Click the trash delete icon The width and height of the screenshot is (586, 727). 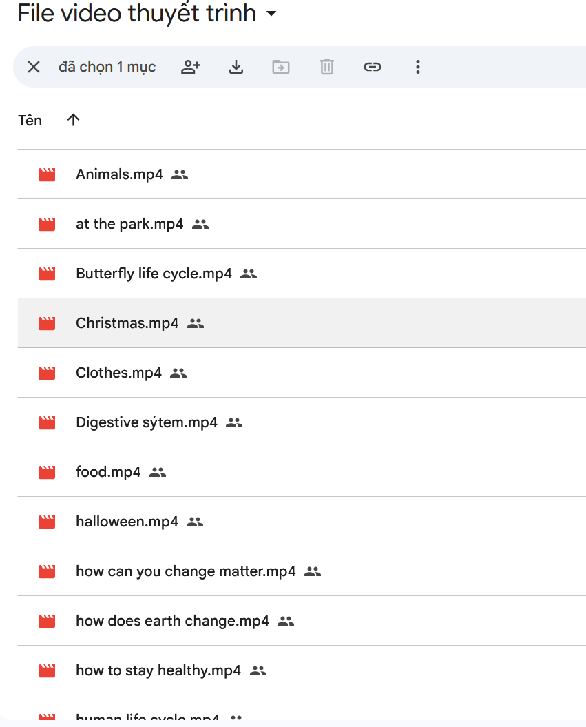tap(326, 67)
